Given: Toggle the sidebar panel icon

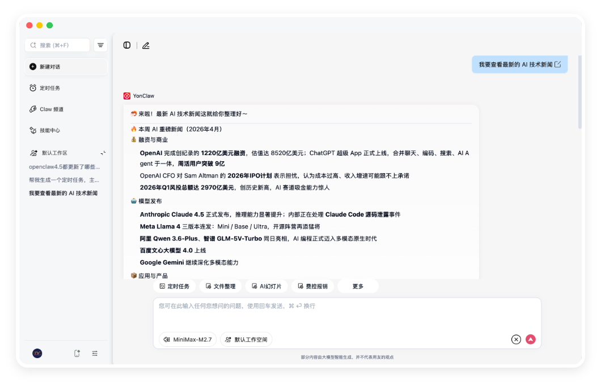Looking at the screenshot, I should 127,45.
